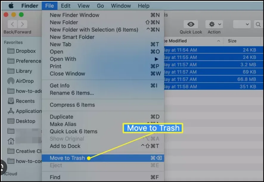Select New Smart Folder
The width and height of the screenshot is (264, 182).
click(72, 37)
